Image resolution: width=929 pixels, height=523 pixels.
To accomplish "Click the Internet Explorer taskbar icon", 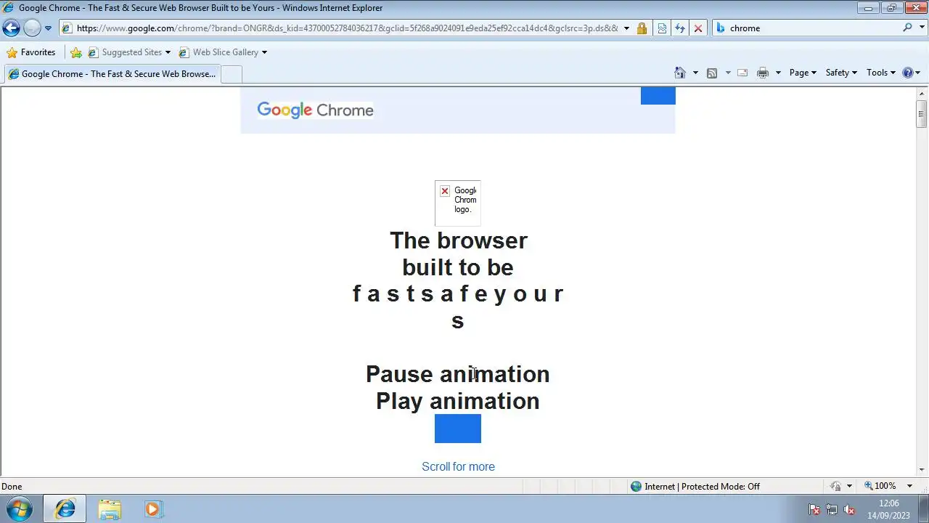I will (x=65, y=509).
